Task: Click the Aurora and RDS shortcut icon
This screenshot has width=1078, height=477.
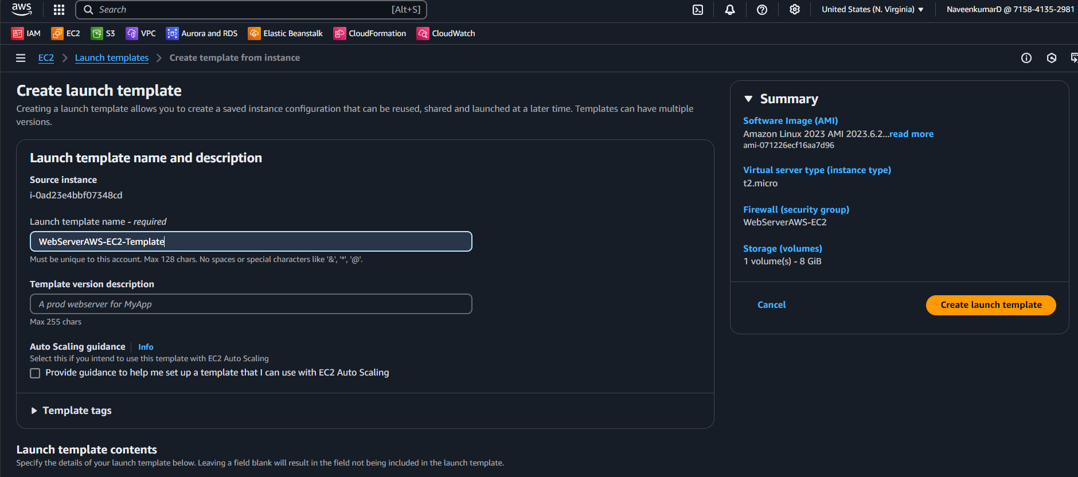Action: (172, 34)
